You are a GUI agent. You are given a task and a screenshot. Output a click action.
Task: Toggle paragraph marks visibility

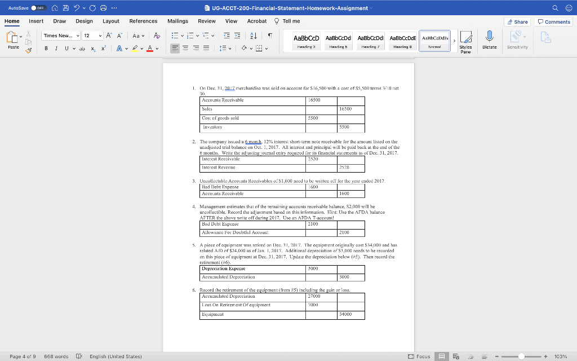pyautogui.click(x=270, y=36)
